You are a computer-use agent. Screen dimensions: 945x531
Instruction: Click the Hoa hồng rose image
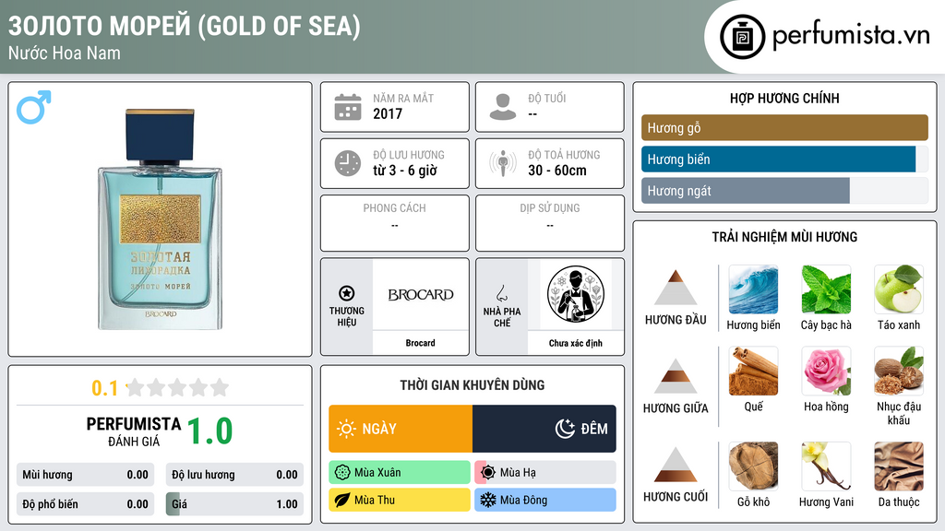click(x=826, y=371)
